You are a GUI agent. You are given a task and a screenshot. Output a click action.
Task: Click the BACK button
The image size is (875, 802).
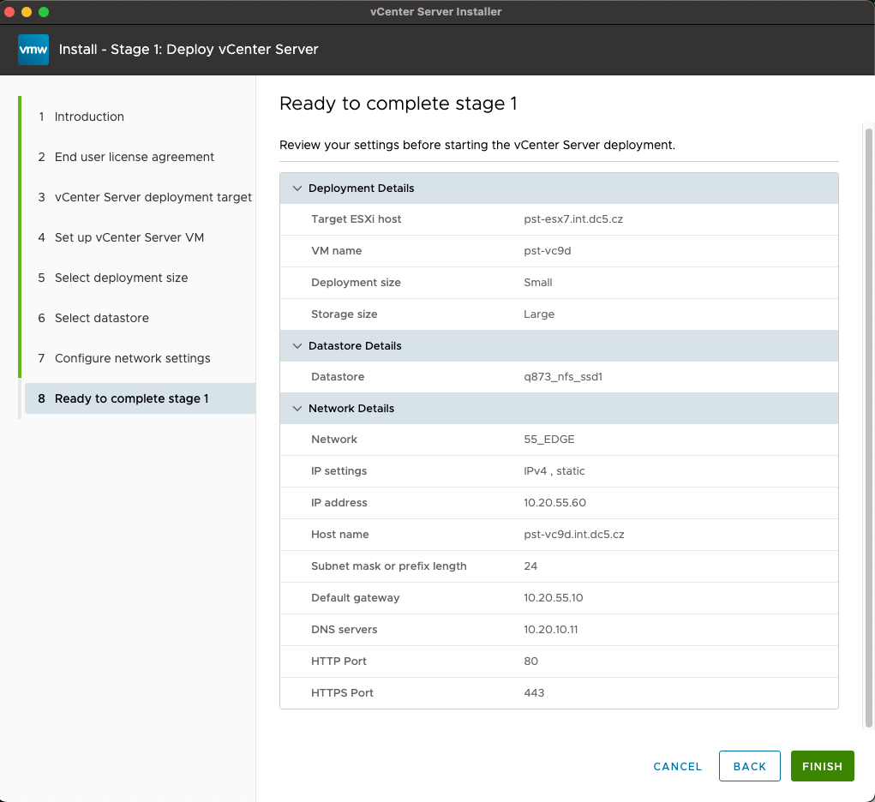(x=749, y=766)
